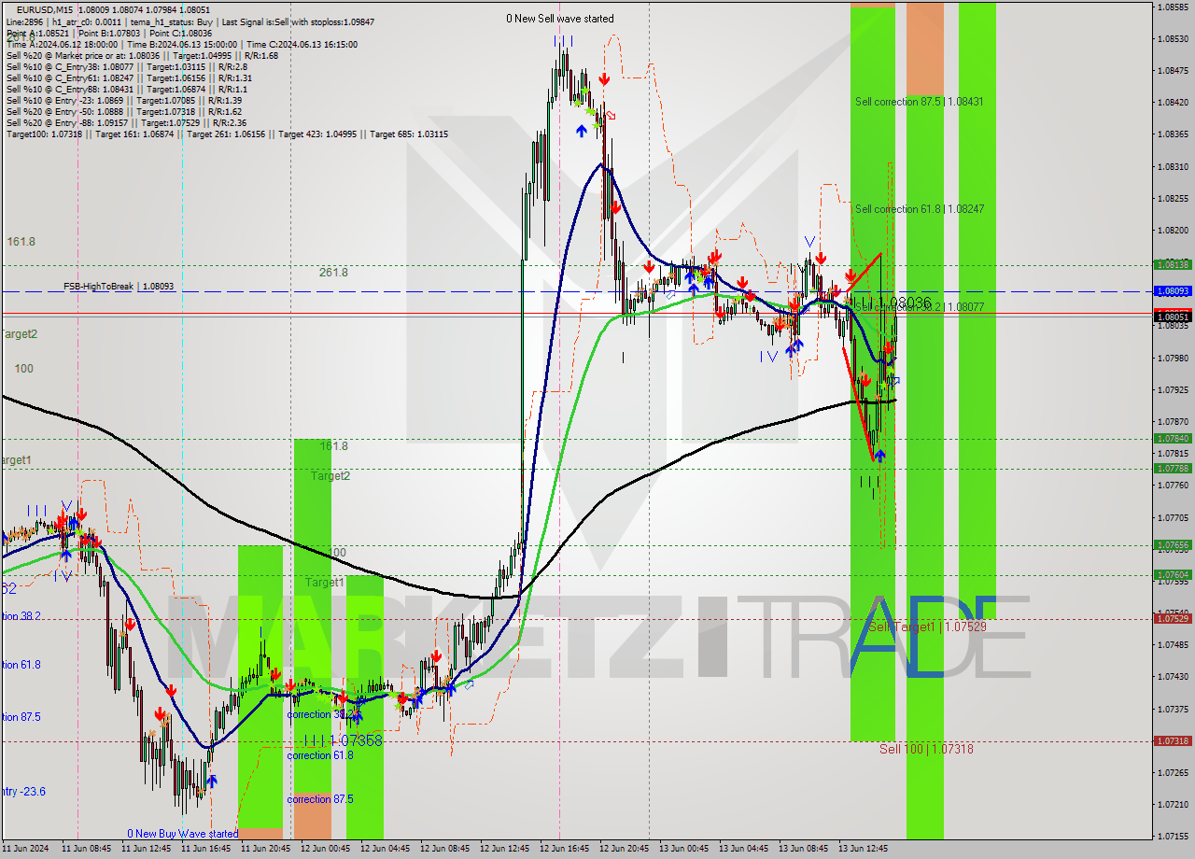Click the '261.8' Fibonacci level label
1195x859 pixels.
coord(333,273)
